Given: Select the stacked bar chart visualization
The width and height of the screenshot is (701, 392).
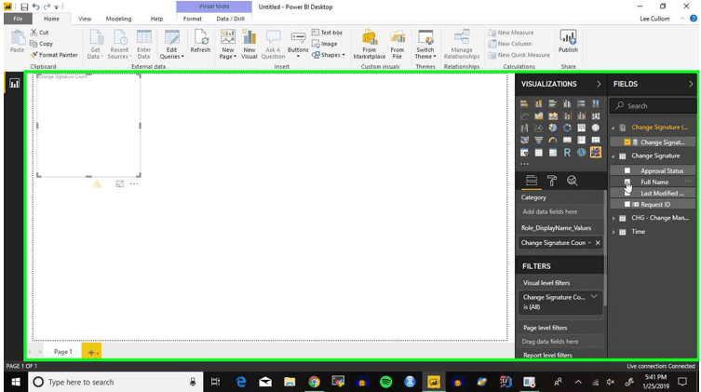Looking at the screenshot, I should 524,103.
